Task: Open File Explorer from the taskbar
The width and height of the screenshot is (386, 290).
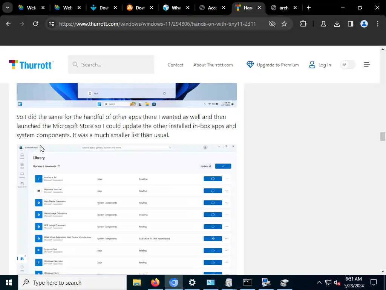Action: (136, 282)
